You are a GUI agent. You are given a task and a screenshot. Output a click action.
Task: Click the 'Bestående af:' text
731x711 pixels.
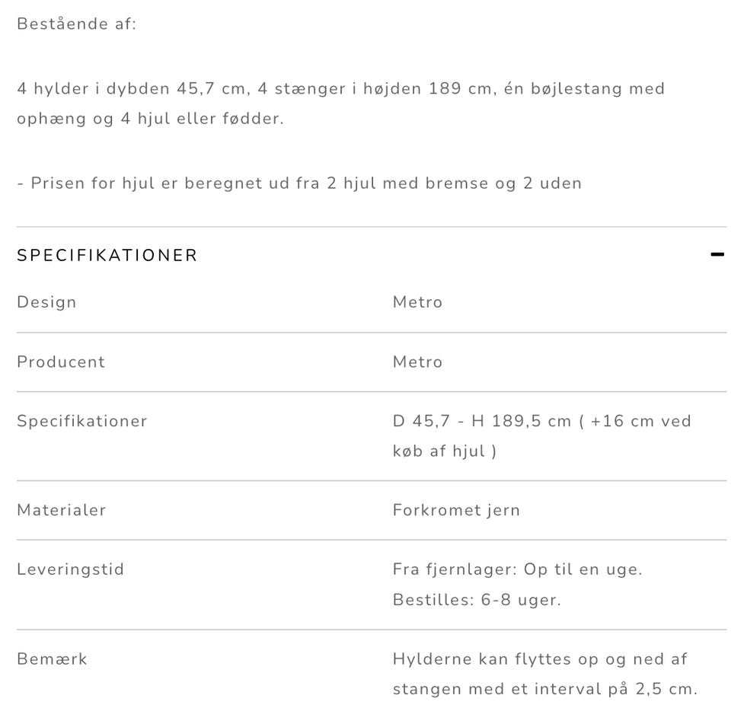pos(76,24)
